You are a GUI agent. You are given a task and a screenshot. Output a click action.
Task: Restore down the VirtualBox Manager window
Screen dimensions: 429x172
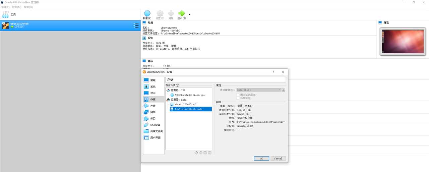[414, 2]
